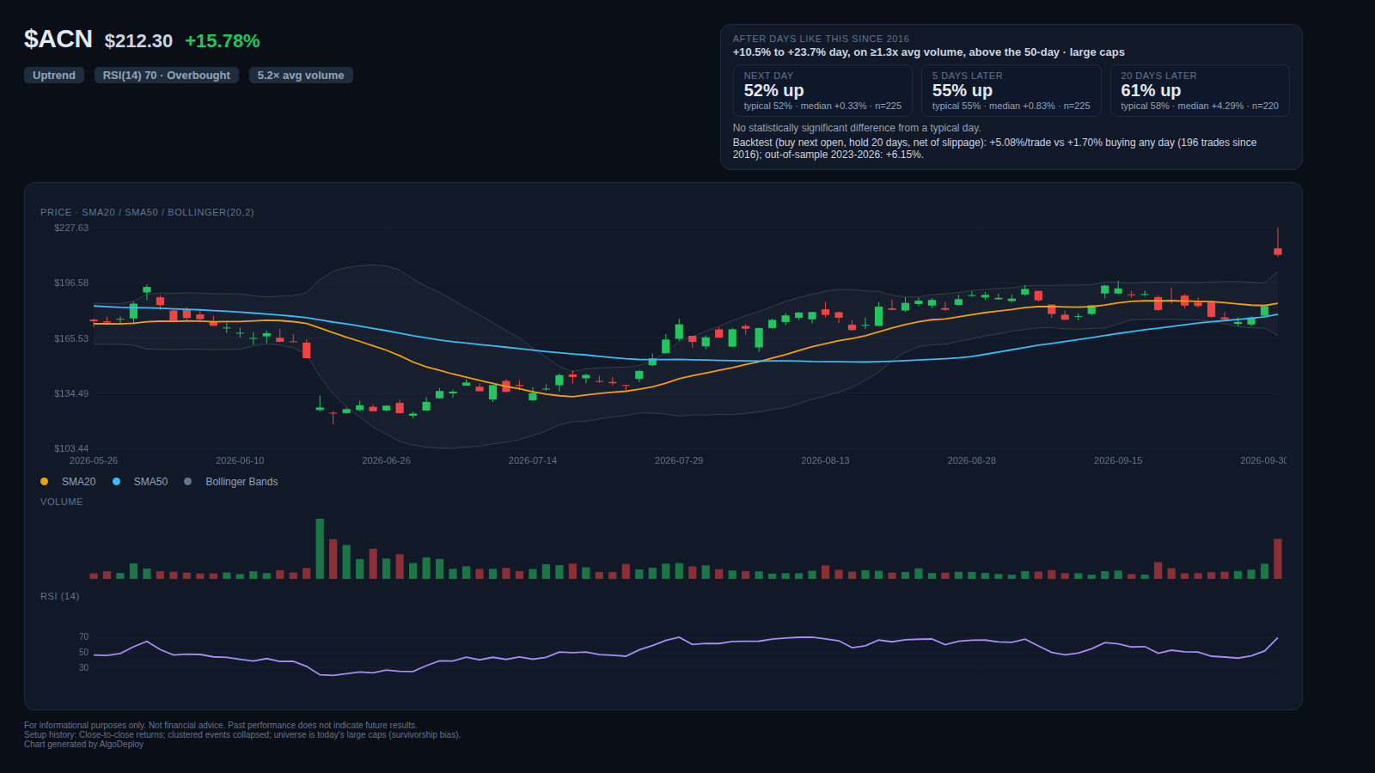Click the RSI (14) section label

click(x=59, y=596)
